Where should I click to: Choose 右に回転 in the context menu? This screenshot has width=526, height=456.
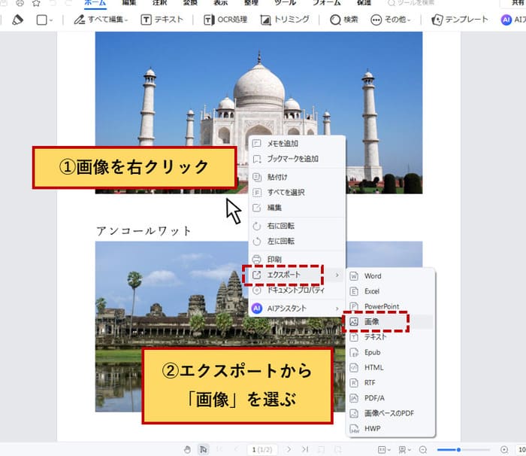click(282, 226)
